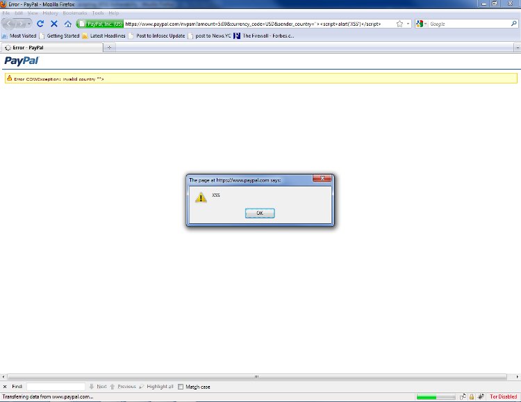This screenshot has height=402, width=521.
Task: Open the list all tabs dropdown
Action: coord(518,47)
